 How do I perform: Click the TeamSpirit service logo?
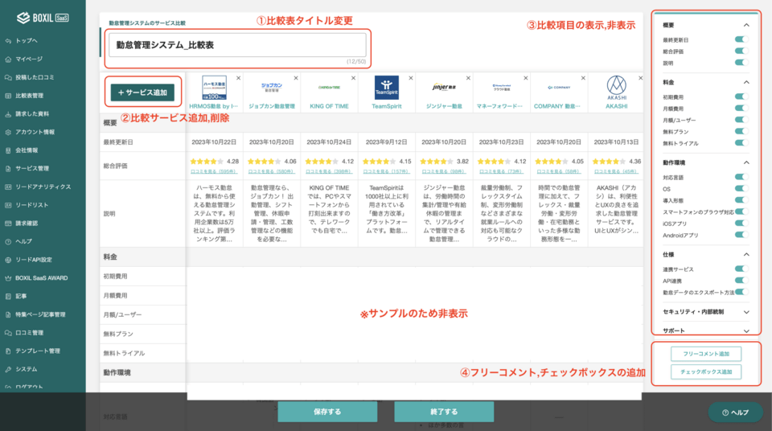386,86
